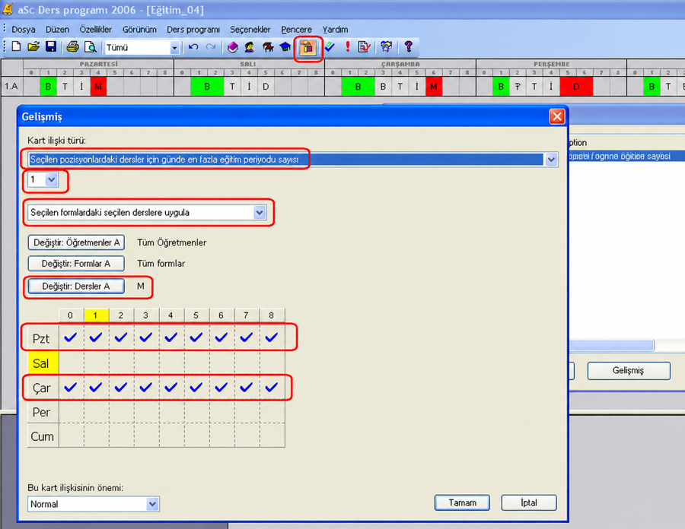Click the red exclamation mark icon
The width and height of the screenshot is (685, 529).
tap(348, 46)
